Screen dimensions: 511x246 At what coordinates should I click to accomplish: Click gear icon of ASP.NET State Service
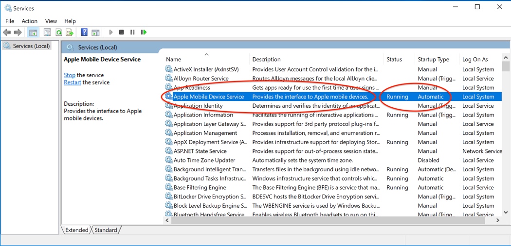[168, 151]
